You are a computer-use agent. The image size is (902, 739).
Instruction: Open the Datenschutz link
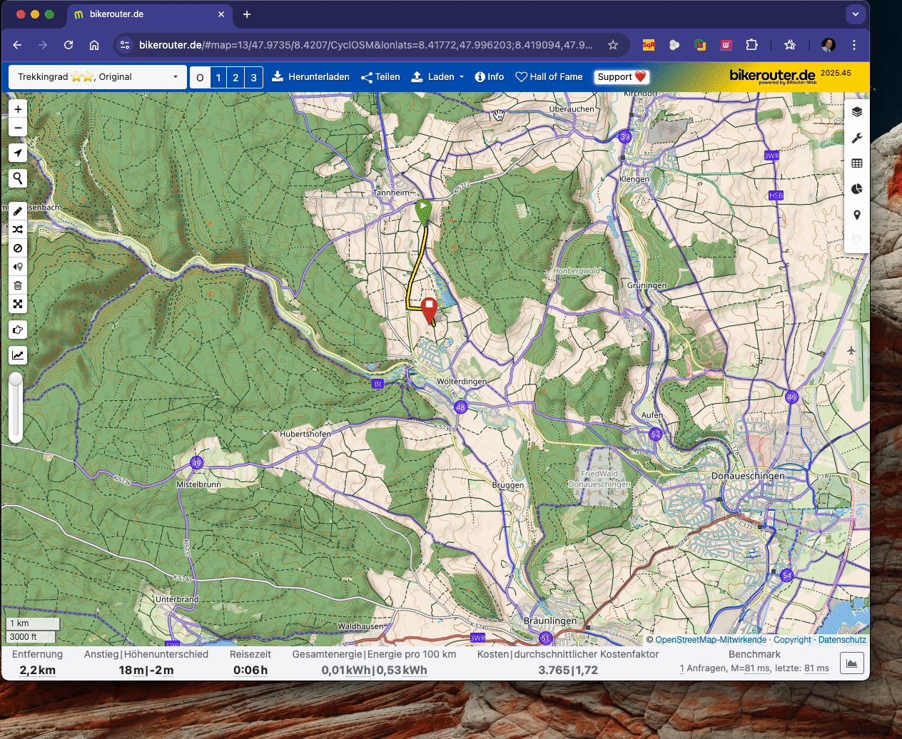click(x=842, y=640)
